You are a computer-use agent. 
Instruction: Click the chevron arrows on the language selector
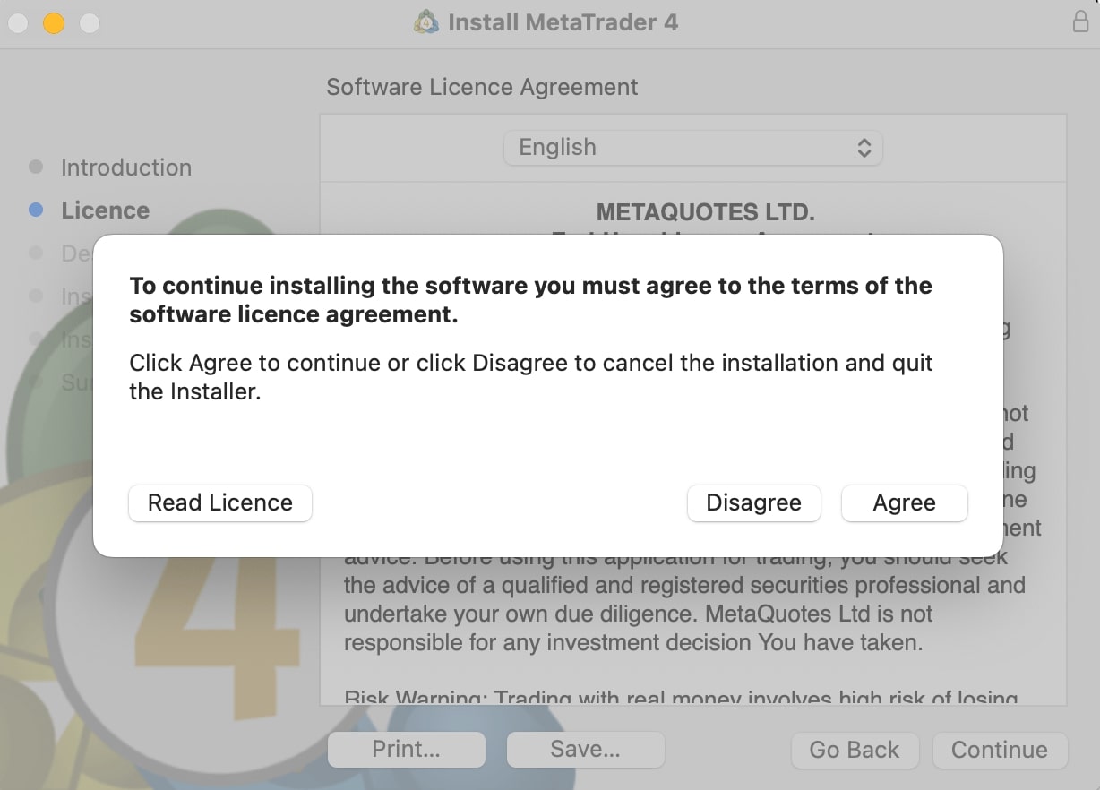pyautogui.click(x=864, y=147)
